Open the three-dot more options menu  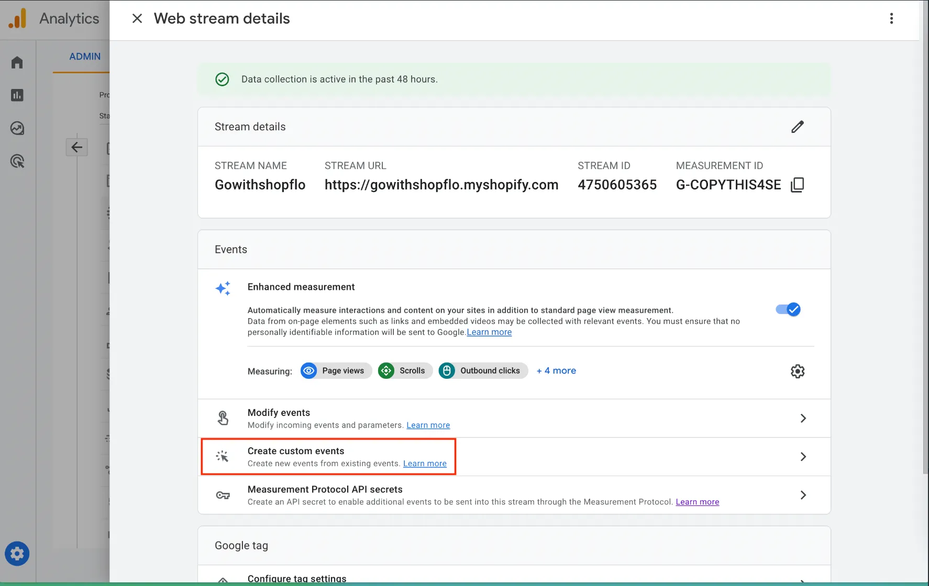point(891,19)
